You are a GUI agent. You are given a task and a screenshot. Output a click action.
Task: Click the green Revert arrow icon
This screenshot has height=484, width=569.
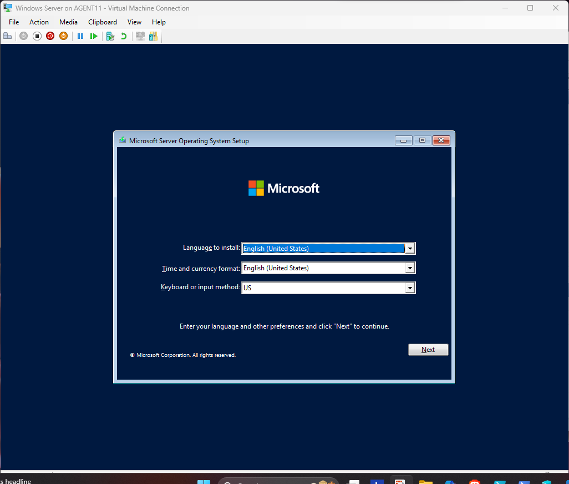[124, 36]
